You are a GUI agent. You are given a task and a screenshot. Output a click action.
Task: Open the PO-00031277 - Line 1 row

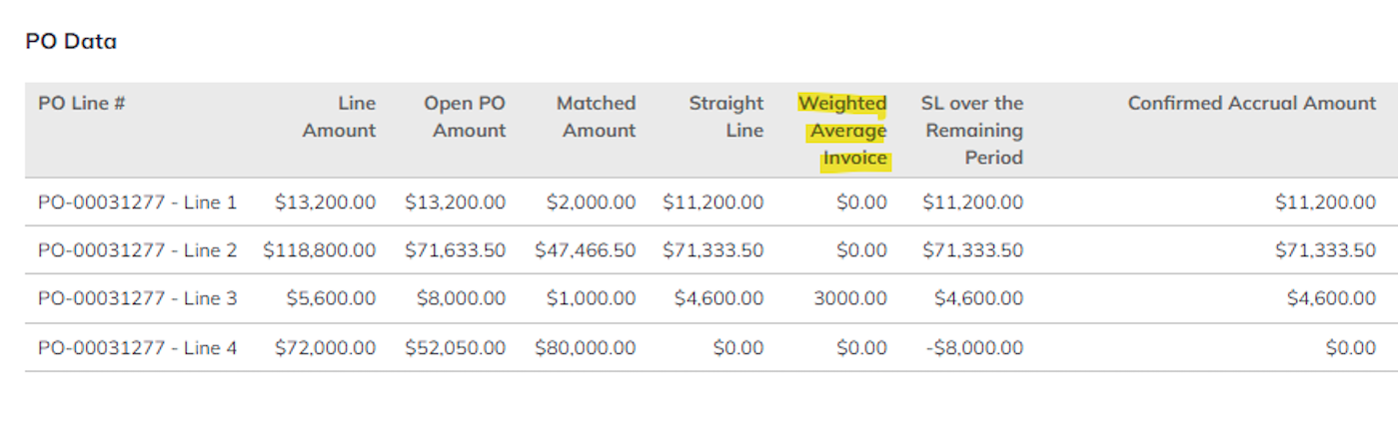click(711, 203)
